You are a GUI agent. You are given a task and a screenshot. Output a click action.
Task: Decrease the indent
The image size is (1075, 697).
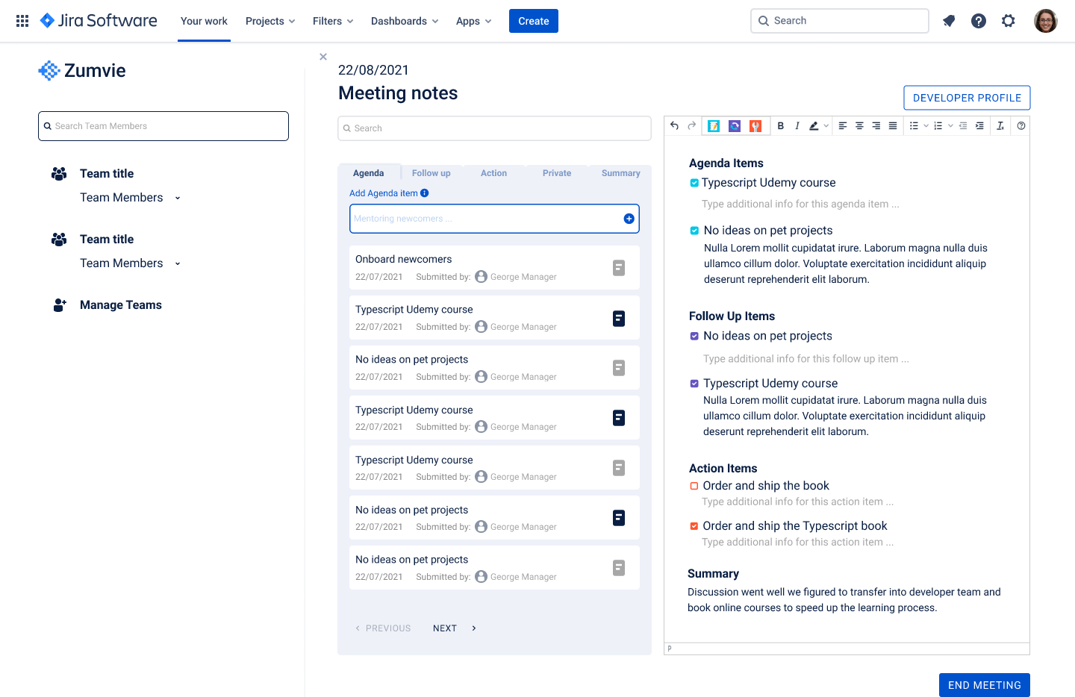point(963,125)
